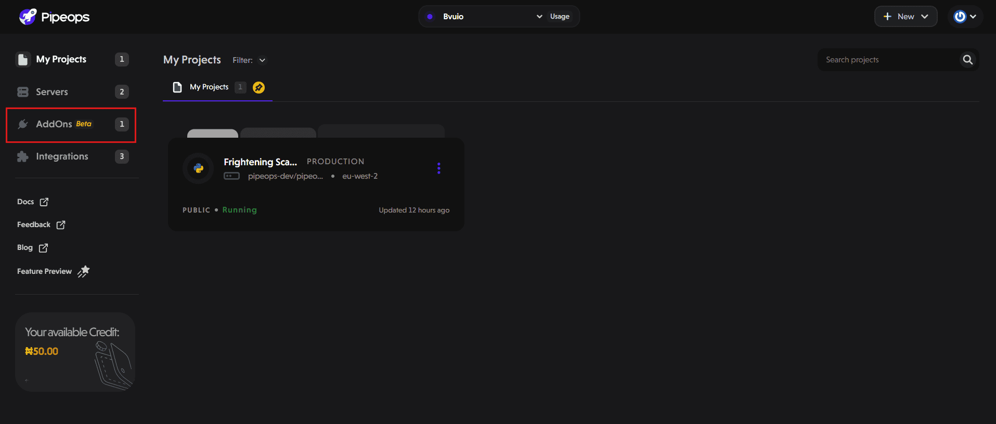Click the available credit card

click(75, 352)
